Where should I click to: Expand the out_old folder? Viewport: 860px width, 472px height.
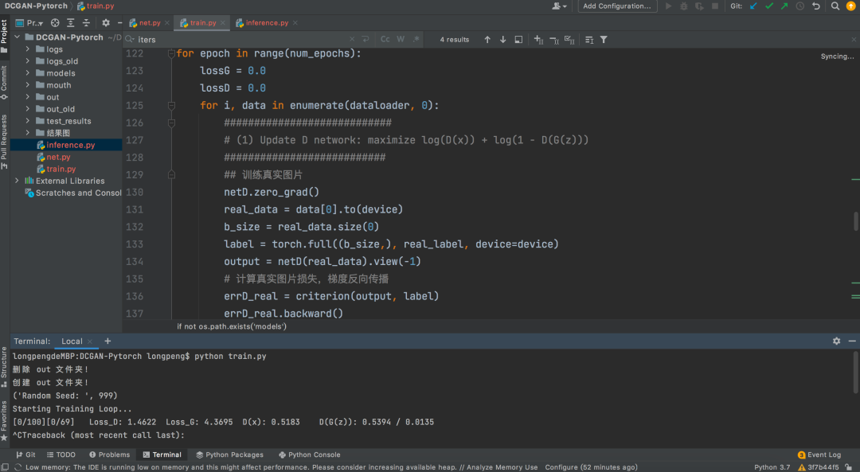tap(27, 109)
